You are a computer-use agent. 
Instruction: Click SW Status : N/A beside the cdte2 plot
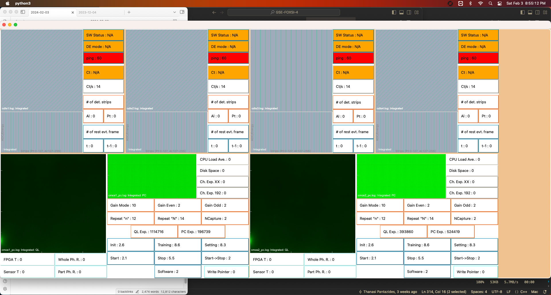point(228,35)
